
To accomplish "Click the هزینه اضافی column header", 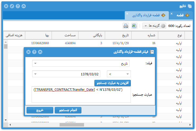I will (x=14, y=35).
